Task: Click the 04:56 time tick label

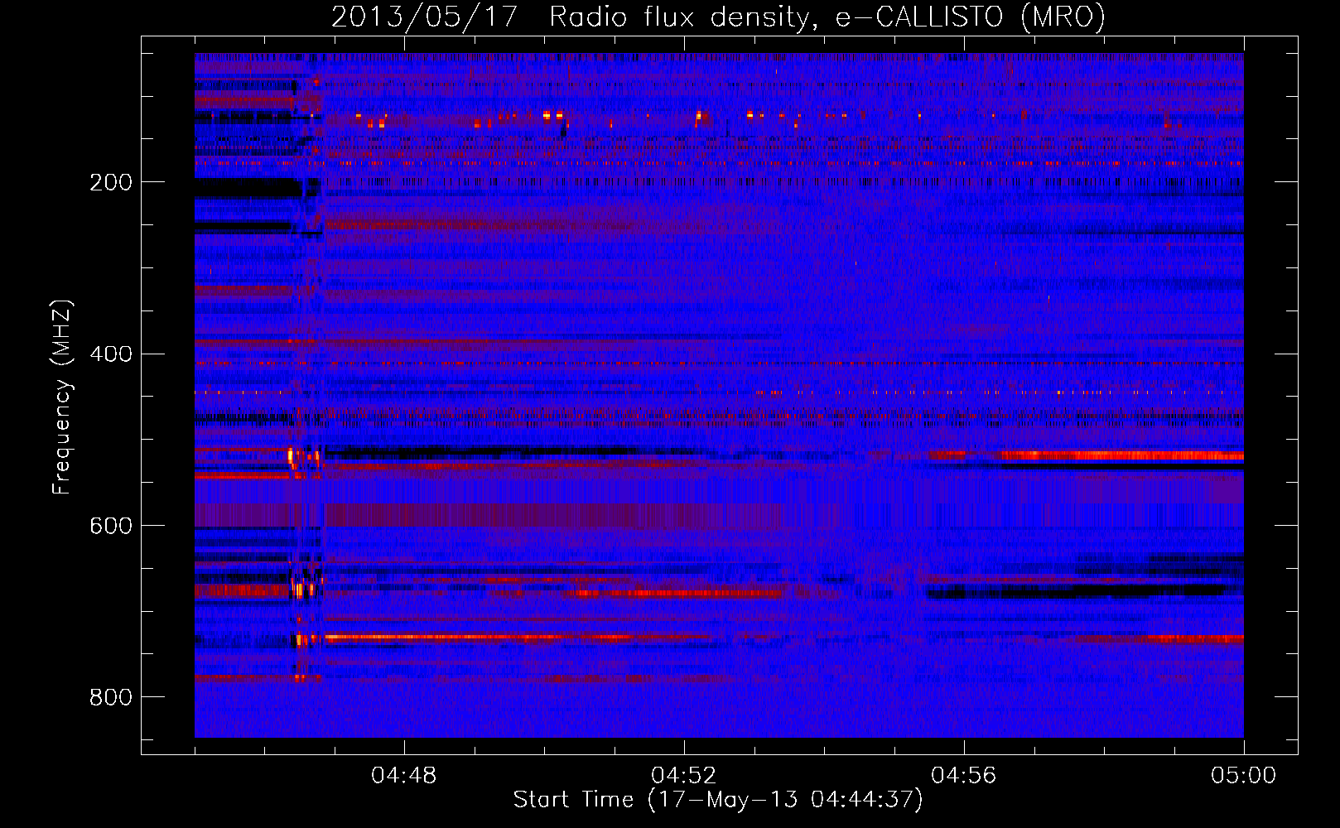Action: [964, 776]
